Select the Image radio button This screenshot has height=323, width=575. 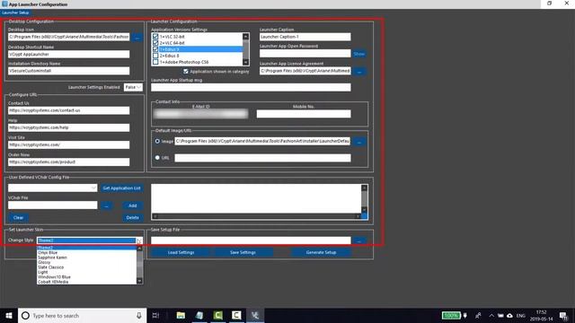[157, 141]
